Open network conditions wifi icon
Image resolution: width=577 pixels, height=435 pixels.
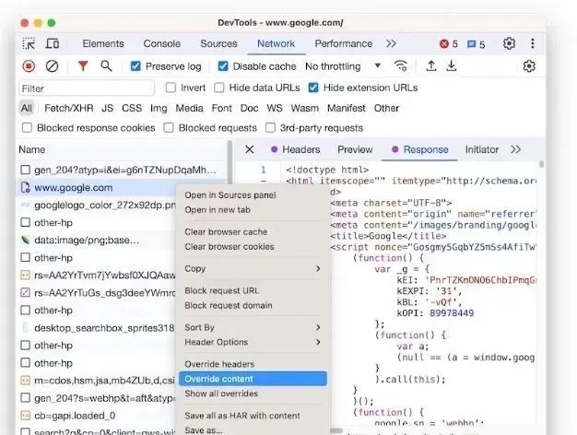coord(400,65)
